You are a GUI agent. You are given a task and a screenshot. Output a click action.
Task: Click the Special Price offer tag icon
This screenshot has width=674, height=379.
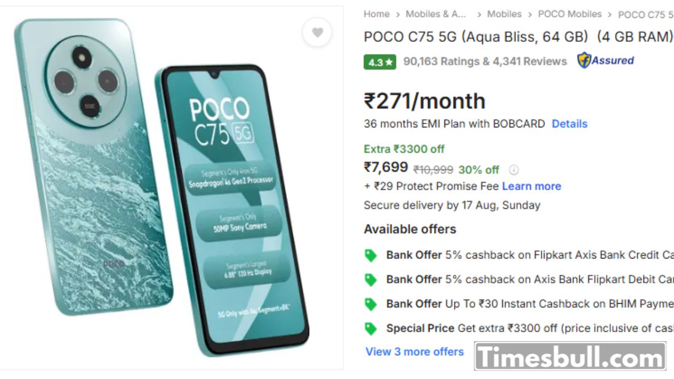[371, 328]
